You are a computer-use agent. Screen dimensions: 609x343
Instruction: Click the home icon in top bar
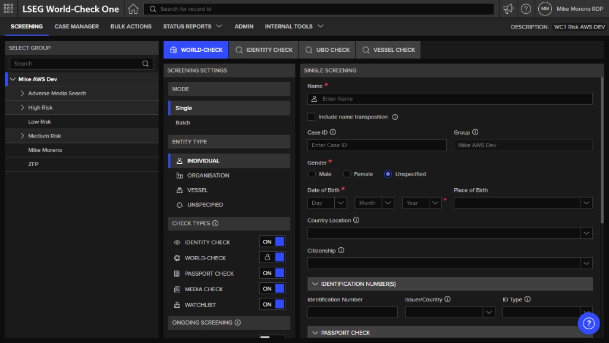point(133,9)
